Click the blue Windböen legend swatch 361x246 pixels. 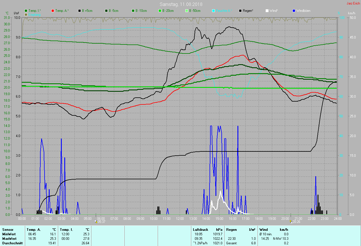[294, 11]
